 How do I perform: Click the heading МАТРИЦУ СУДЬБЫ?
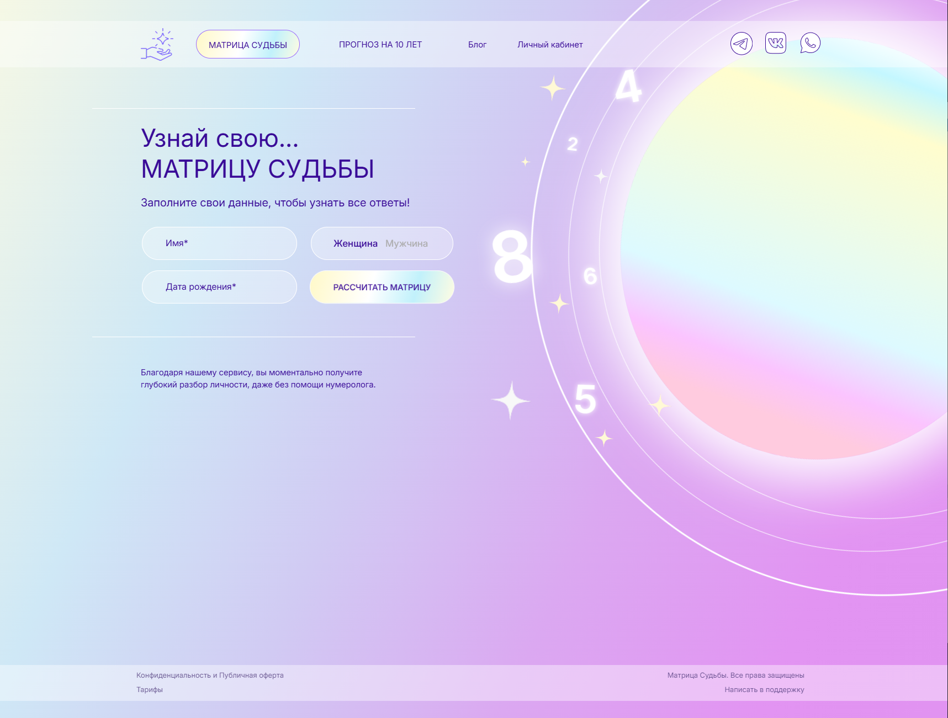pyautogui.click(x=258, y=169)
